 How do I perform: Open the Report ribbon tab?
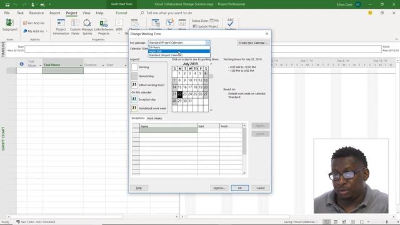54,12
